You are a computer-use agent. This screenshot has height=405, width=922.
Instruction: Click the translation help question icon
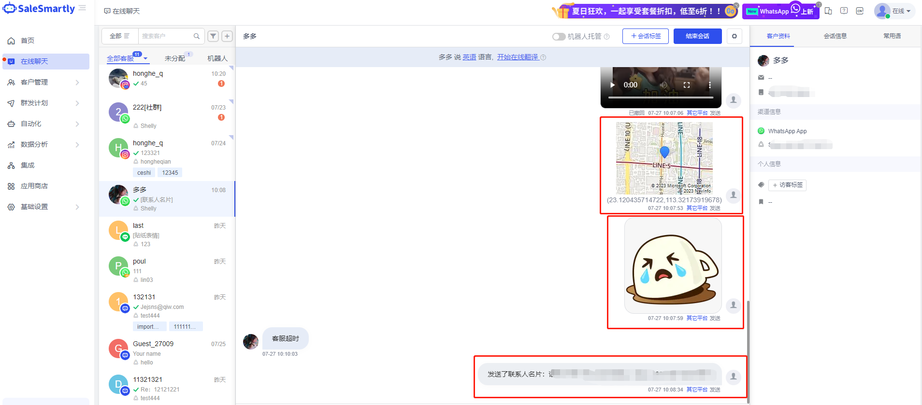tap(543, 57)
